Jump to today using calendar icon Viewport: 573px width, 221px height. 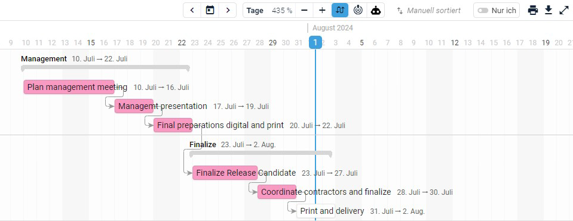[x=210, y=10]
